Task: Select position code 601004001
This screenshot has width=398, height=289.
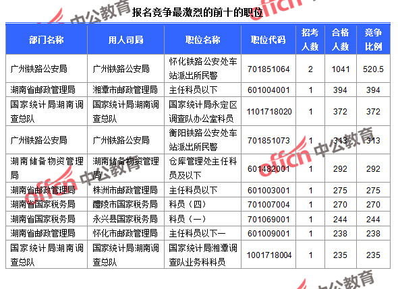Action: pyautogui.click(x=268, y=90)
